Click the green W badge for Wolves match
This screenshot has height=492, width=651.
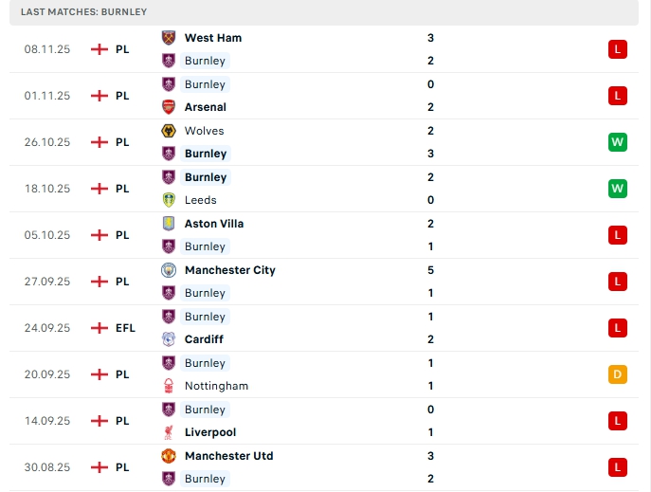click(618, 142)
